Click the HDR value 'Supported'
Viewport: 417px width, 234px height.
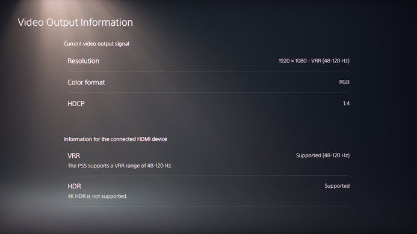click(x=337, y=186)
